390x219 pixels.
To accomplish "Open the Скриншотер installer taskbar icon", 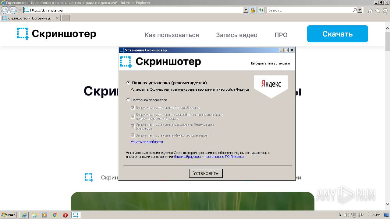I will [x=76, y=215].
